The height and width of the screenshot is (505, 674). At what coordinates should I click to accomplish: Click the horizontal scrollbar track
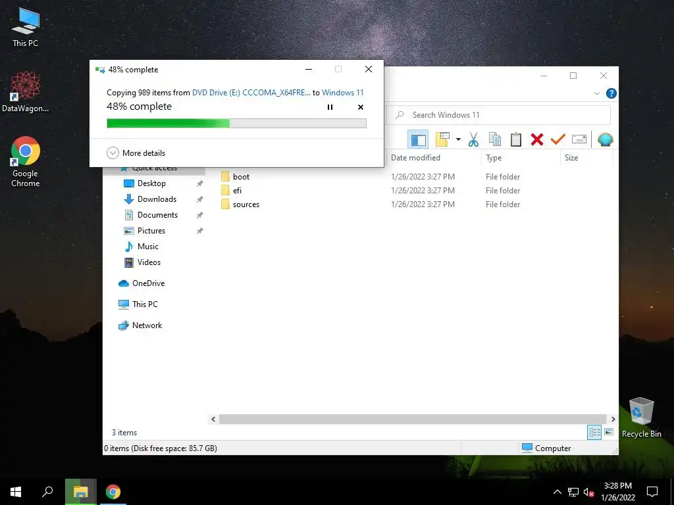(413, 419)
